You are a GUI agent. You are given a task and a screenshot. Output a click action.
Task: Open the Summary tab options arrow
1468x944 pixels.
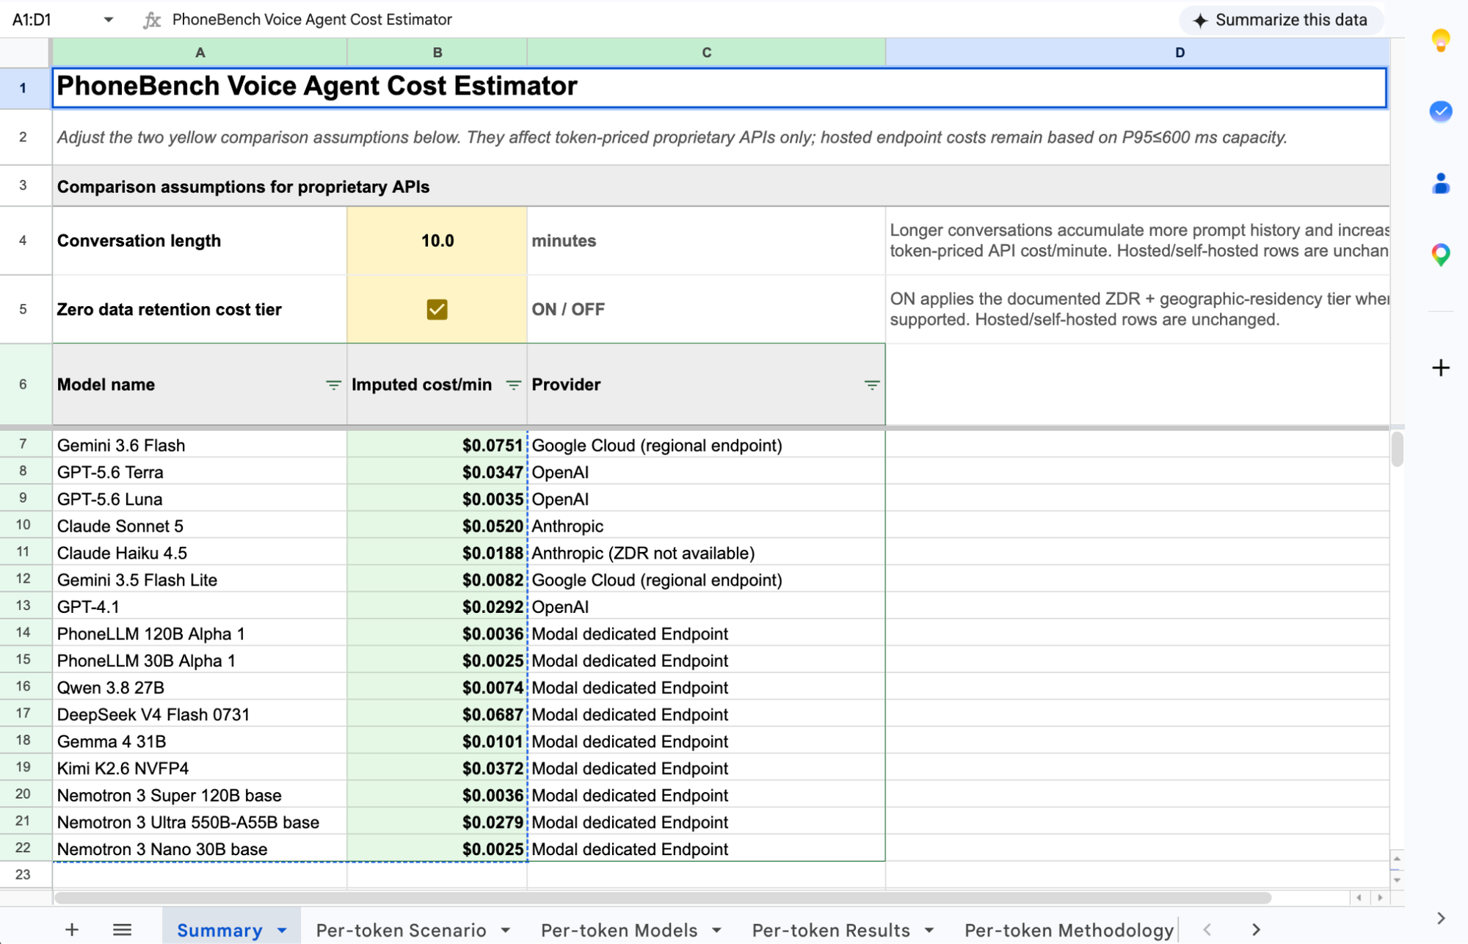pos(283,930)
